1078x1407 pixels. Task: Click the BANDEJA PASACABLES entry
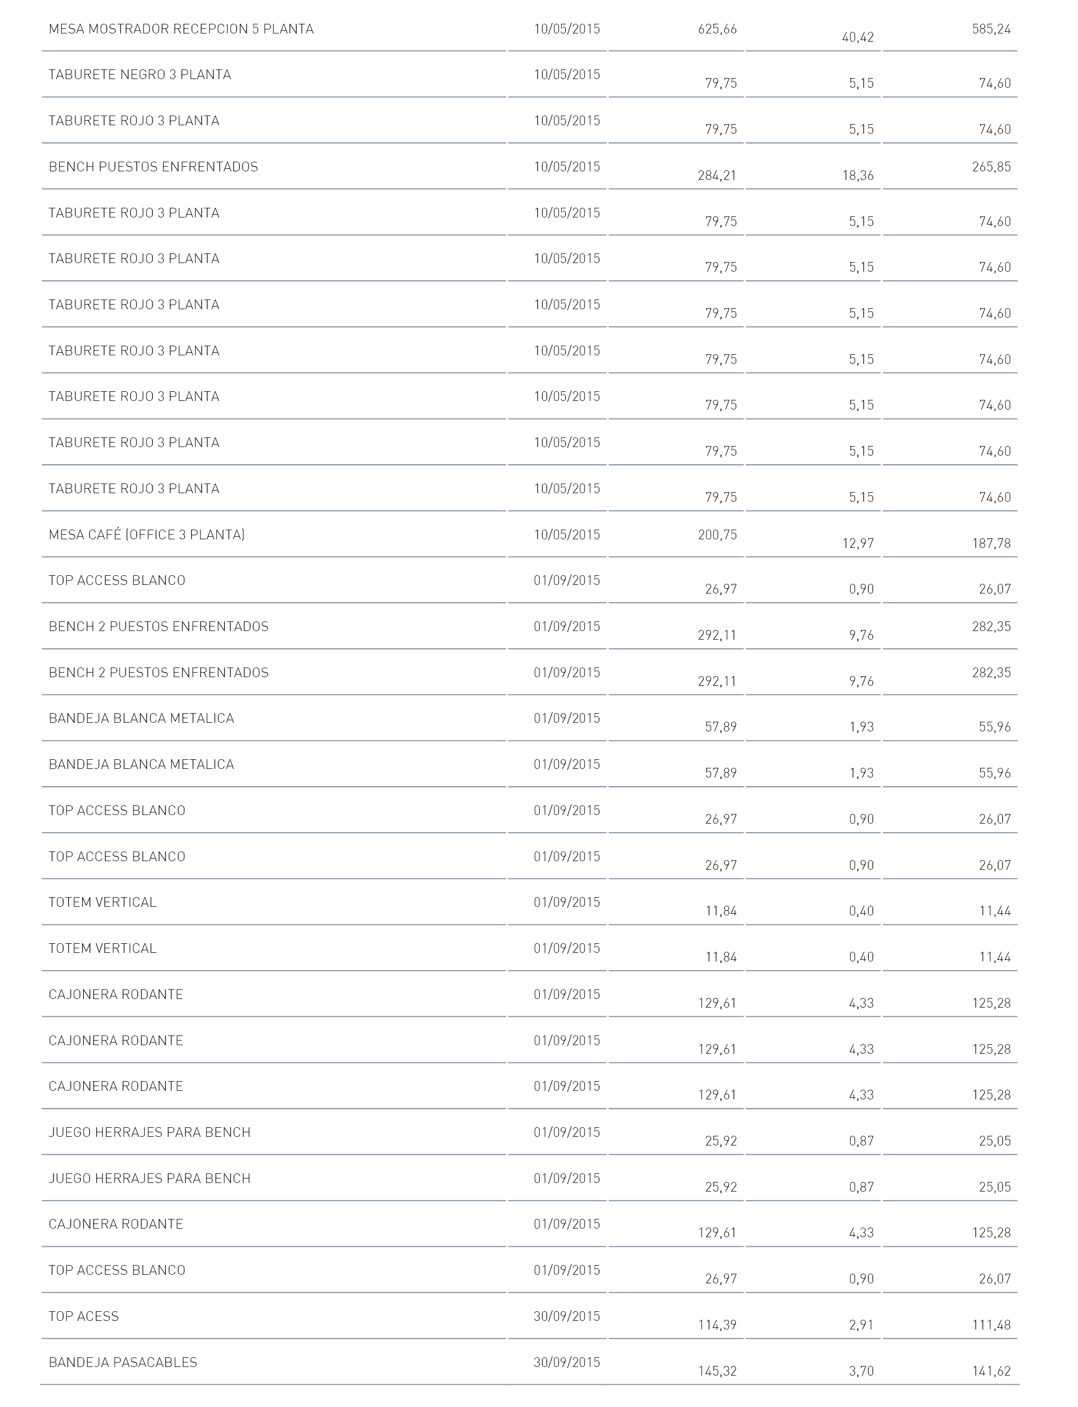[123, 1363]
